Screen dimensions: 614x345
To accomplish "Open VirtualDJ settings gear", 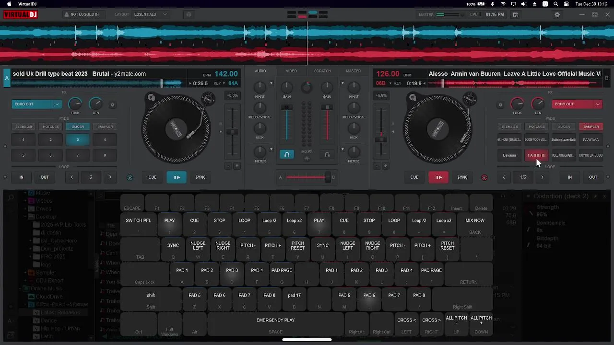I will 557,15.
